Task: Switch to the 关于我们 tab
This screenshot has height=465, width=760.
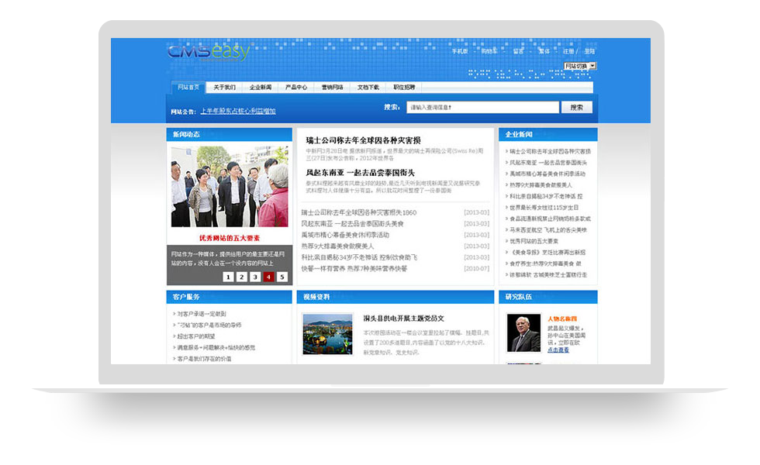Action: pos(224,88)
